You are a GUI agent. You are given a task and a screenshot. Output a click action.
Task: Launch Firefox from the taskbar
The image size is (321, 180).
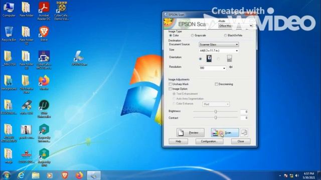click(79, 175)
